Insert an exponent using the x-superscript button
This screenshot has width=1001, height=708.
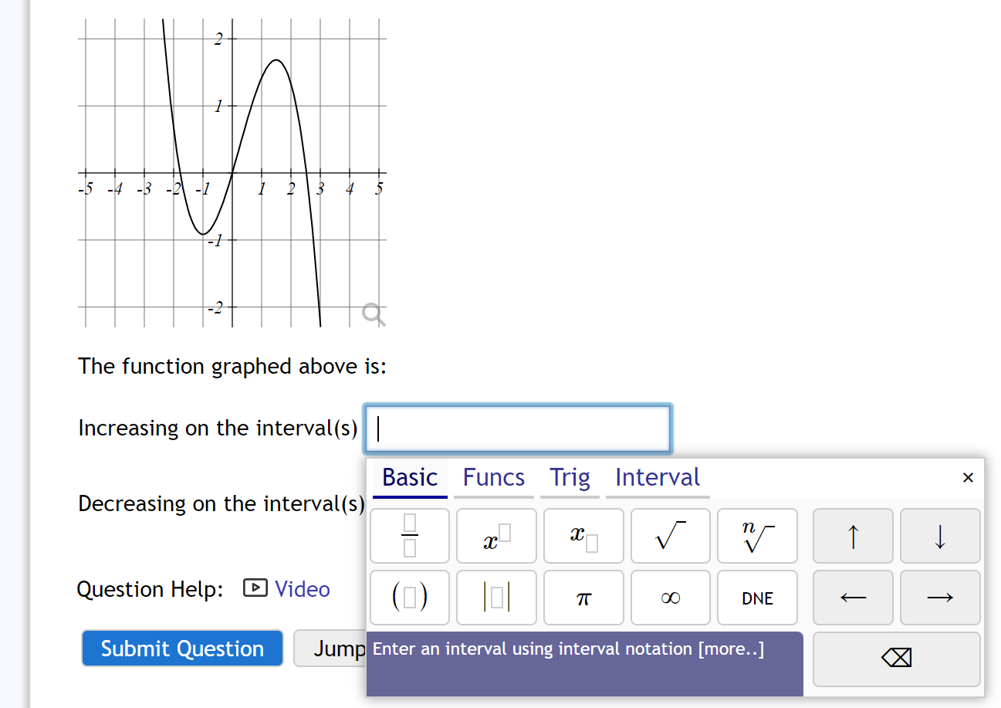click(x=495, y=535)
